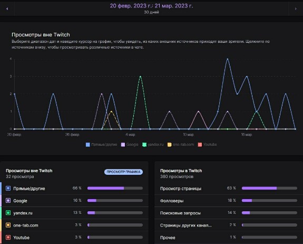Select the Прочее row
The image size is (303, 244).
click(229, 238)
